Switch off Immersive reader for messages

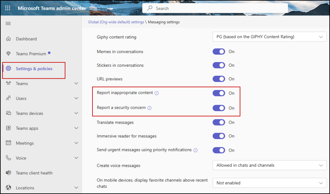click(x=219, y=136)
